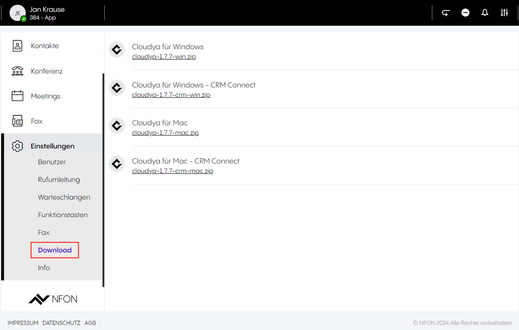Select the Info submenu item

click(44, 268)
